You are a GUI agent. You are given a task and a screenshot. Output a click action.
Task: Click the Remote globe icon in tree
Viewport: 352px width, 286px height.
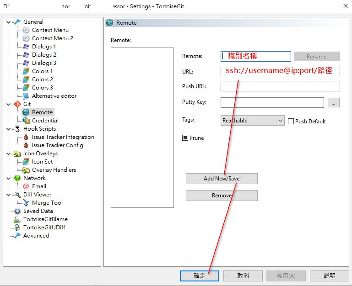click(26, 112)
